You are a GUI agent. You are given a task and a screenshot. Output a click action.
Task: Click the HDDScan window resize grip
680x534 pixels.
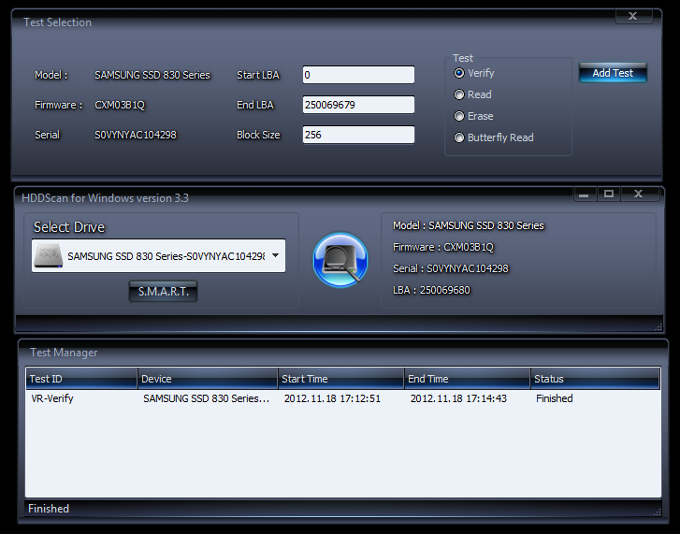[658, 326]
